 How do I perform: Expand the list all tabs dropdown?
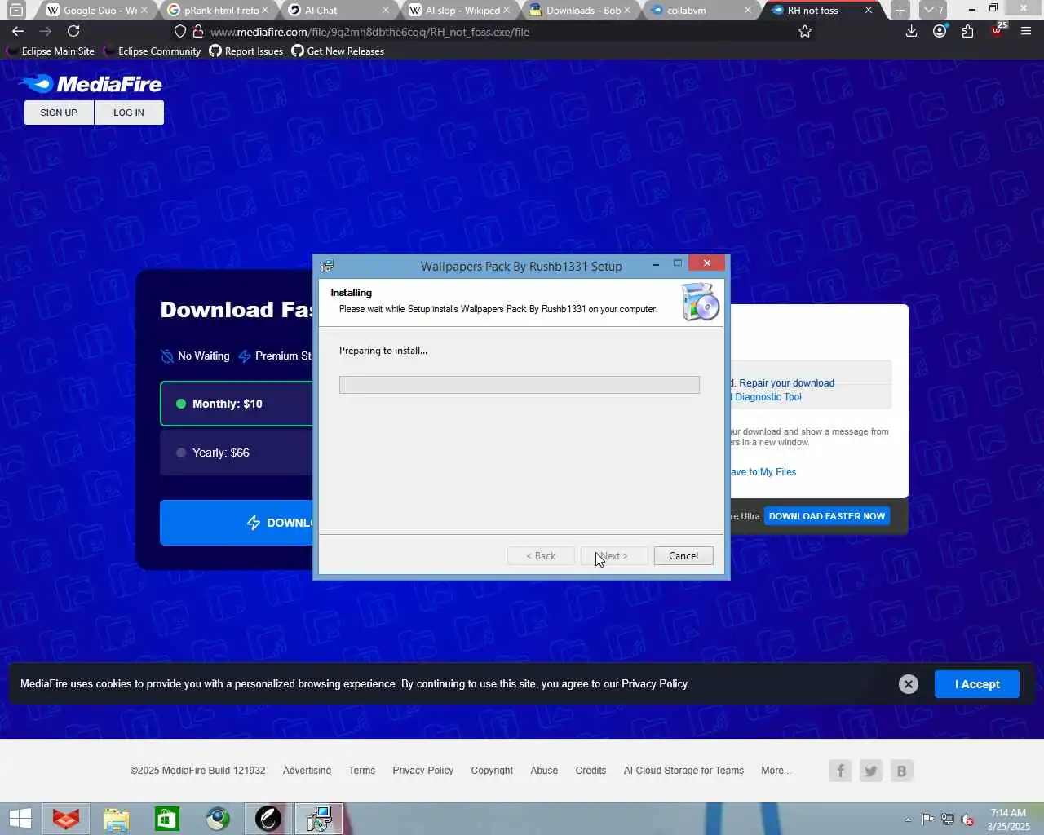pos(933,11)
